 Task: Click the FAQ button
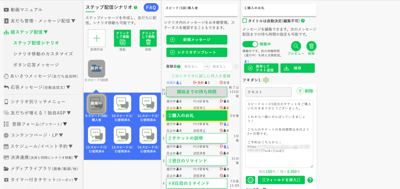[x=151, y=8]
